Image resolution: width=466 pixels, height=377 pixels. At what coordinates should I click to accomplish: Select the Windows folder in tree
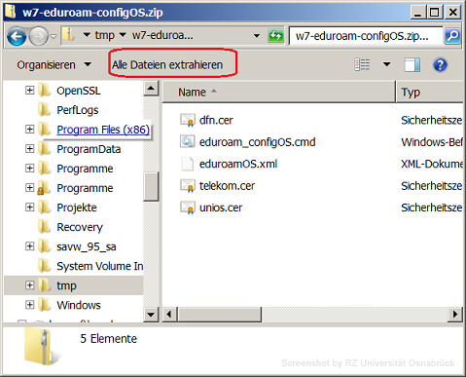79,305
